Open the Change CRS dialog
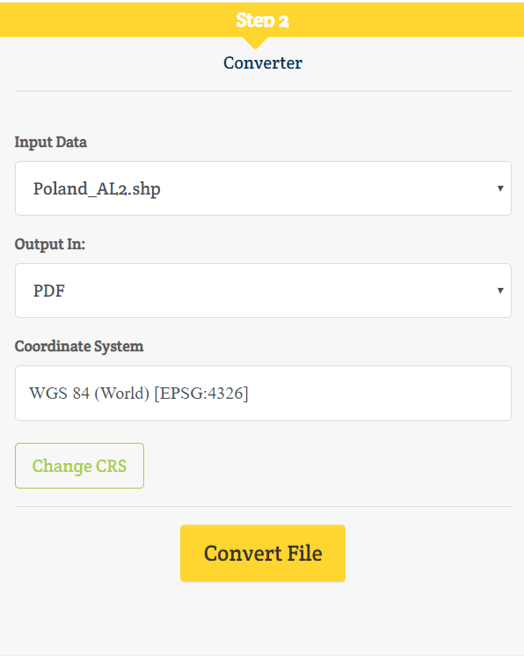Screen dimensions: 524x662 79,466
